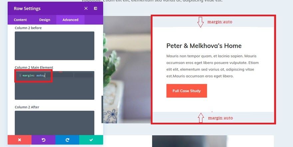Click the Row Settings title bar
293x147 pixels.
point(55,8)
